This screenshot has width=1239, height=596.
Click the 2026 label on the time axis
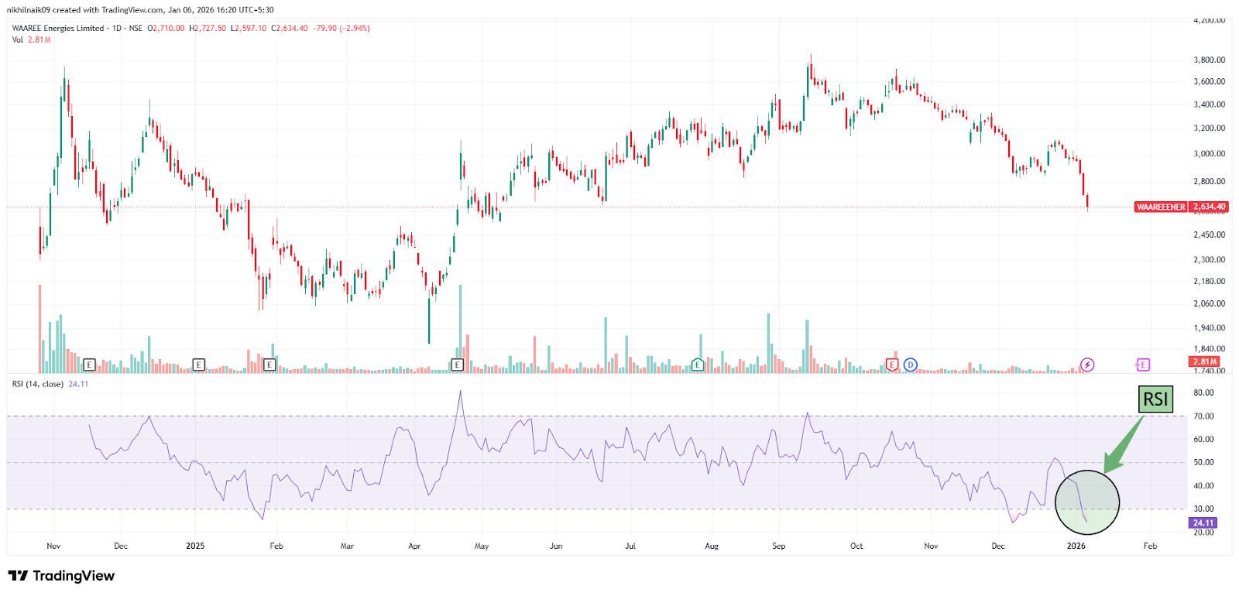pos(1076,546)
